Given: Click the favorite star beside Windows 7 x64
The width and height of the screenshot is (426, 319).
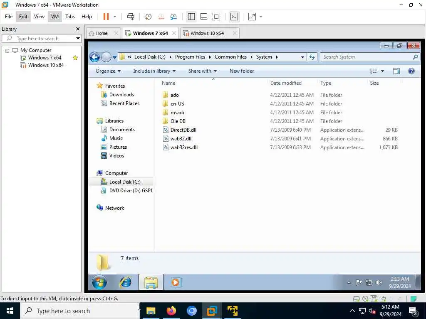Looking at the screenshot, I should tap(75, 57).
